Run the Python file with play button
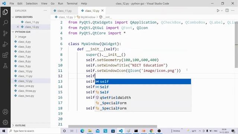This screenshot has width=238, height=134. tap(218, 10)
